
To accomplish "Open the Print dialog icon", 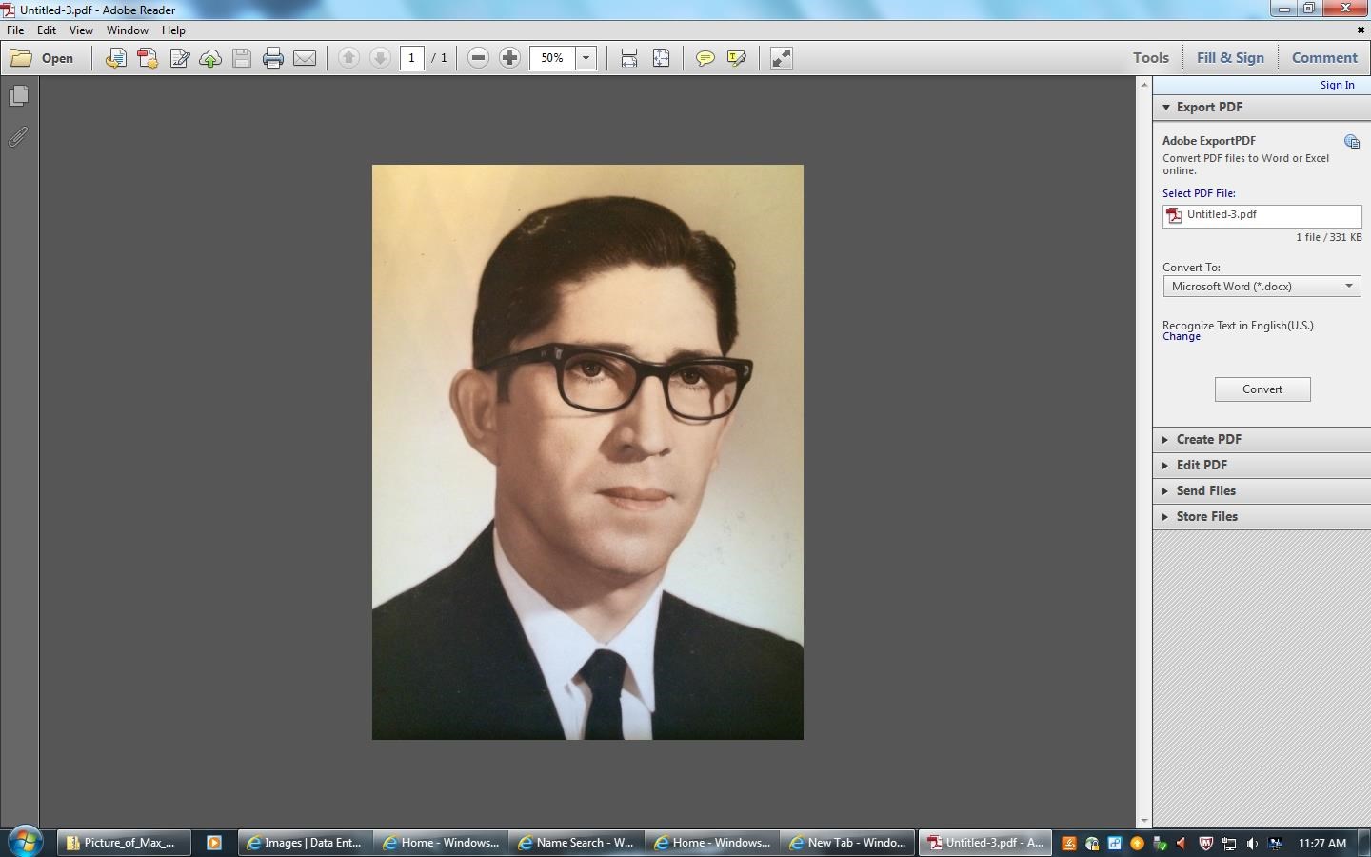I will 273,58.
